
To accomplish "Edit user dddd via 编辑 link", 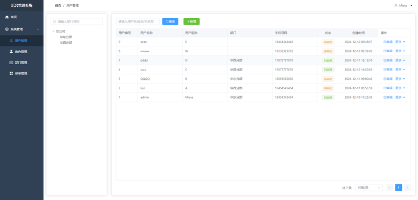I will click(x=388, y=61).
